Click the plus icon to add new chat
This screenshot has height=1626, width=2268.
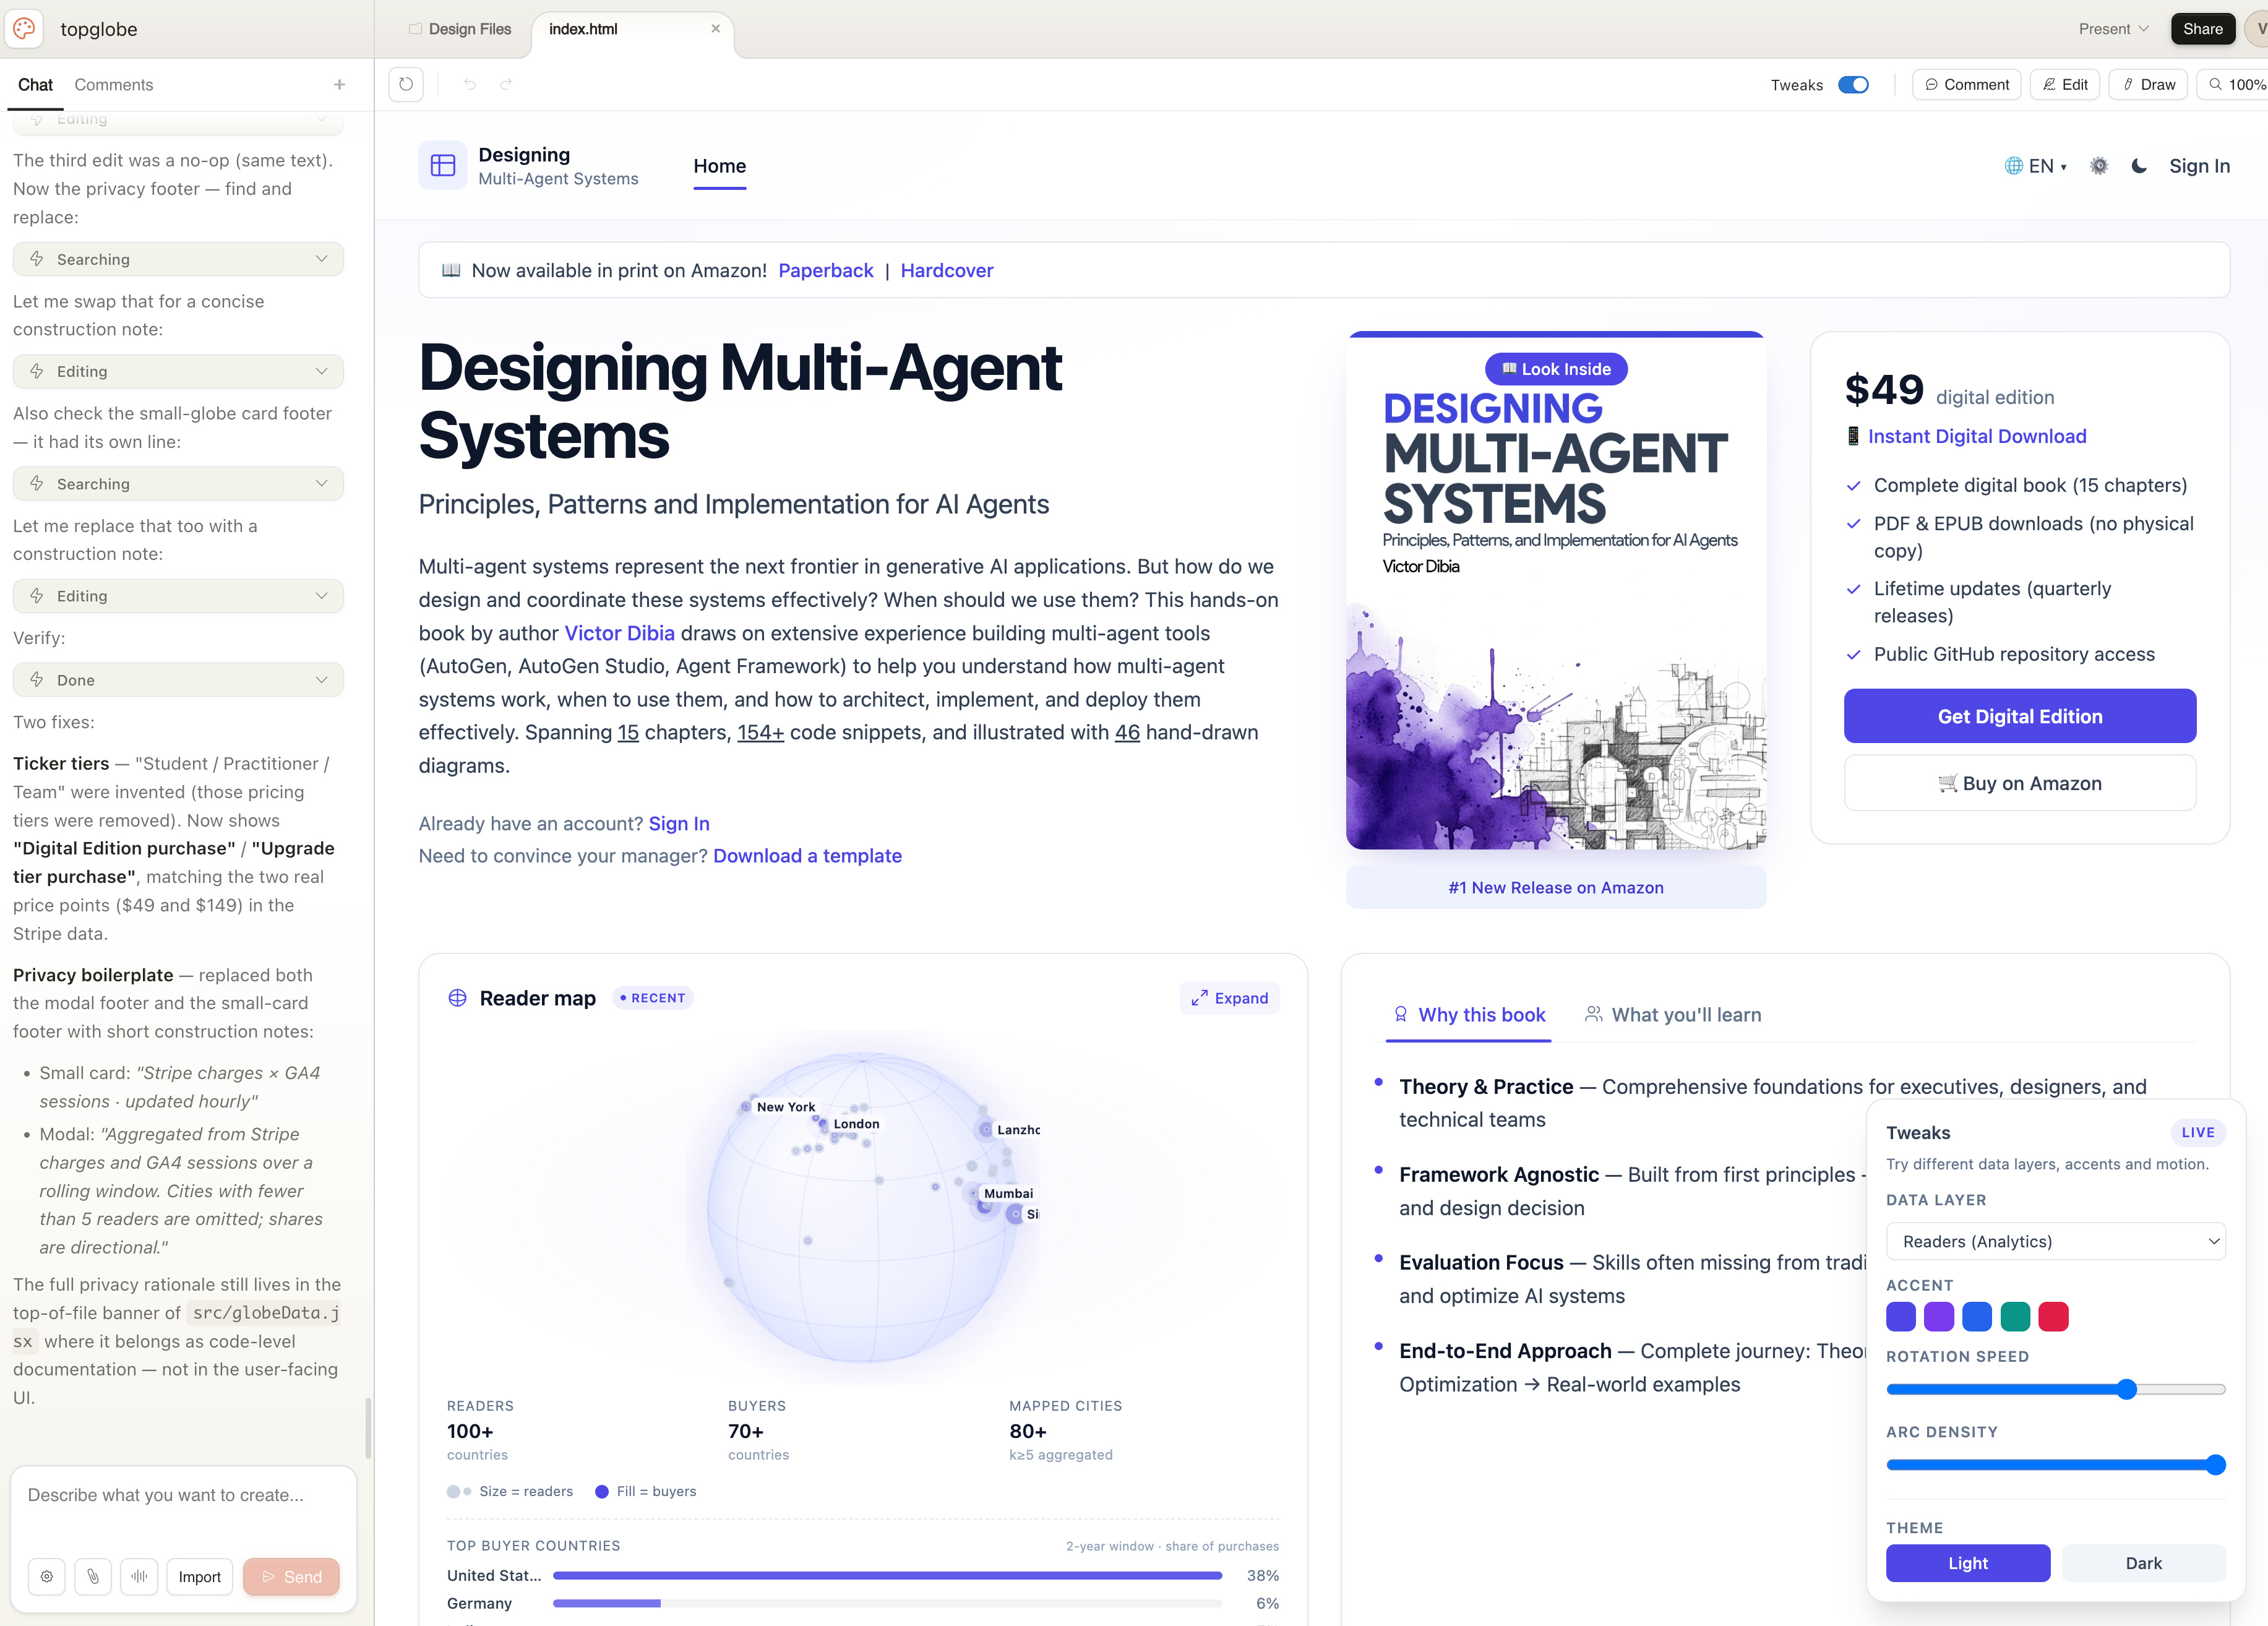340,85
